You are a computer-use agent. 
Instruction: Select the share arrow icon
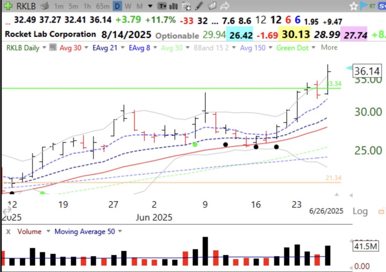[x=225, y=6]
